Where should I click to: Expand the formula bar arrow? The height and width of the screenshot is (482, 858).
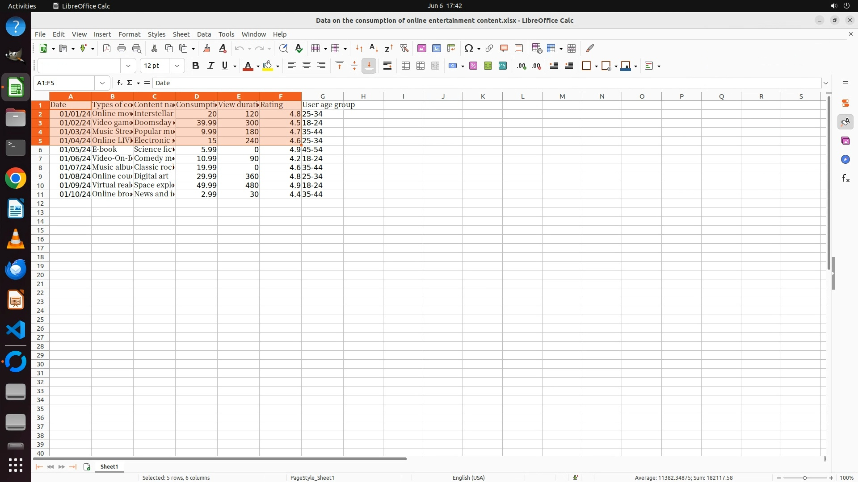(x=826, y=83)
